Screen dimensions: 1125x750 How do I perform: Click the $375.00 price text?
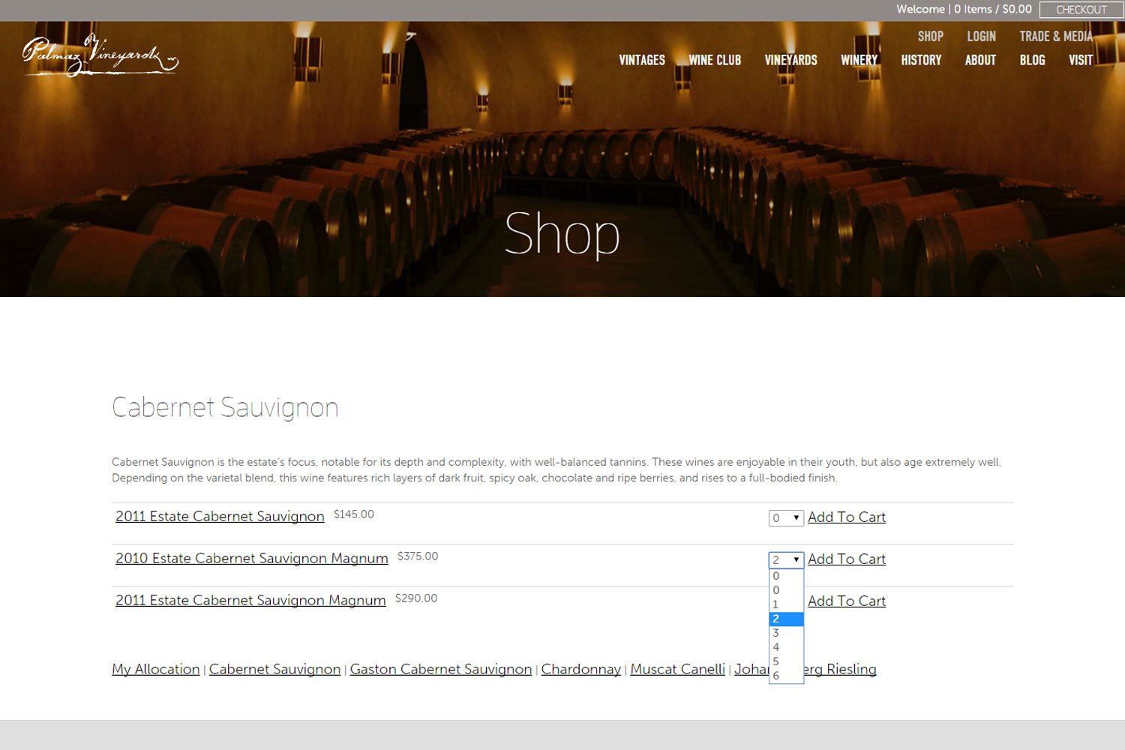click(418, 556)
